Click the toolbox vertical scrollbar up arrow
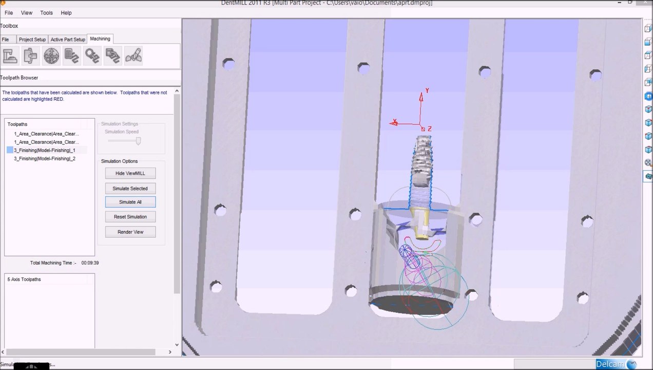 (177, 91)
